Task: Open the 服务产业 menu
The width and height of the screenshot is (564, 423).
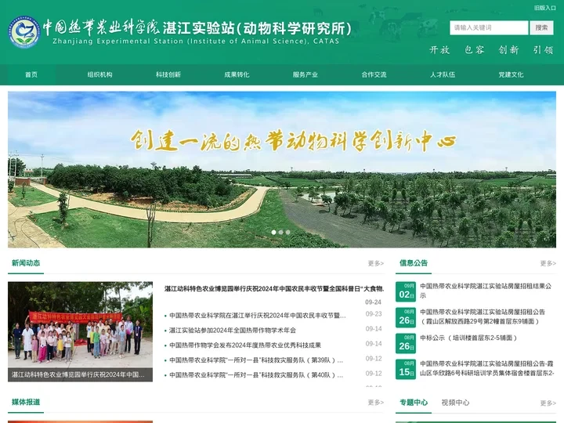Action: pos(305,74)
